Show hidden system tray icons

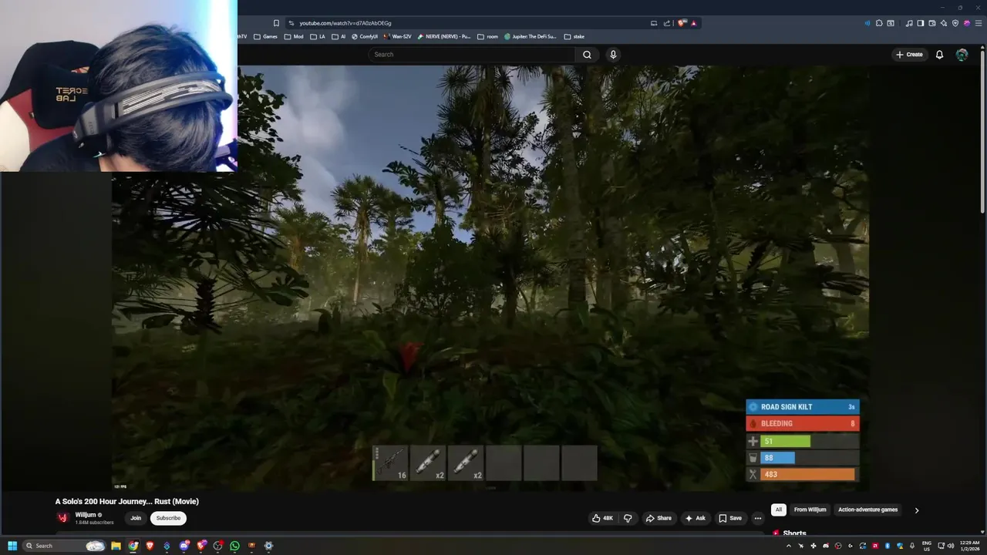pos(788,546)
